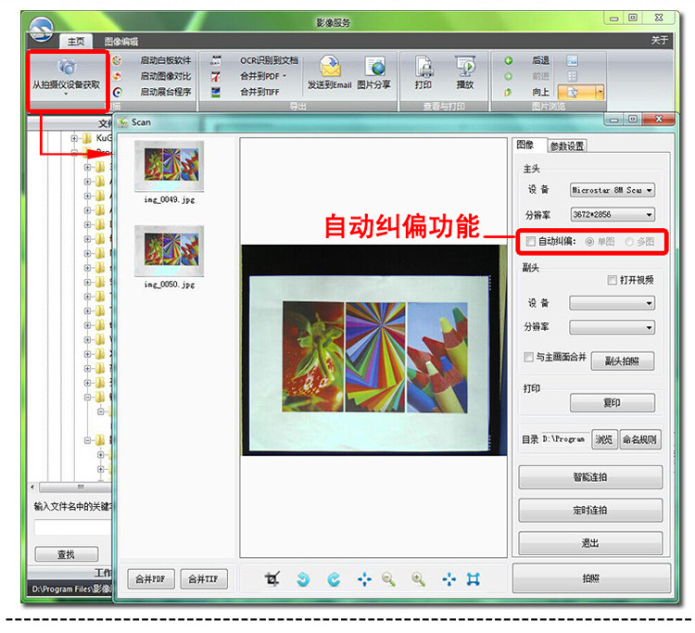Switch to the 图像编辑 ribbon tab
This screenshot has width=695, height=633.
121,42
